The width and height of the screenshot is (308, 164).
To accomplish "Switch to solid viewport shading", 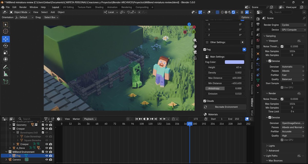I will [x=226, y=12].
